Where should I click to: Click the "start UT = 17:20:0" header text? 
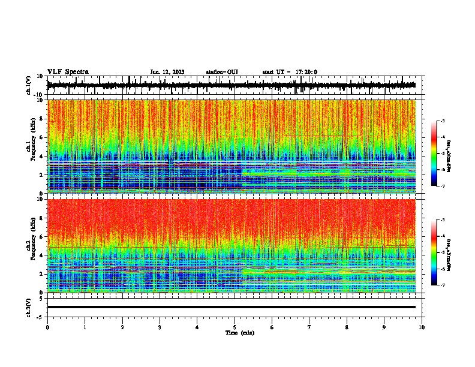tap(290, 72)
